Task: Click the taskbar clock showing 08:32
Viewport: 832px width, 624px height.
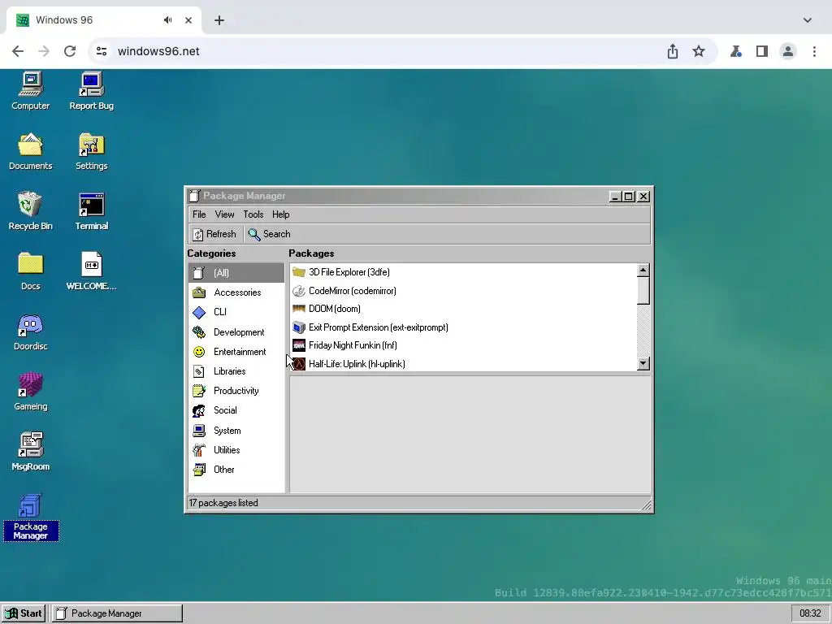Action: [x=810, y=613]
